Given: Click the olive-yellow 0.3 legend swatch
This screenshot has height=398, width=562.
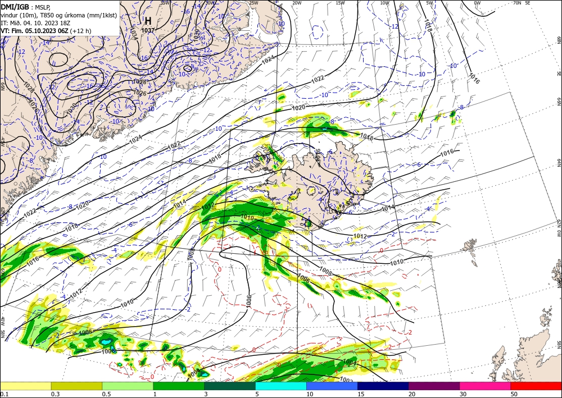Looking at the screenshot, I should point(76,386).
